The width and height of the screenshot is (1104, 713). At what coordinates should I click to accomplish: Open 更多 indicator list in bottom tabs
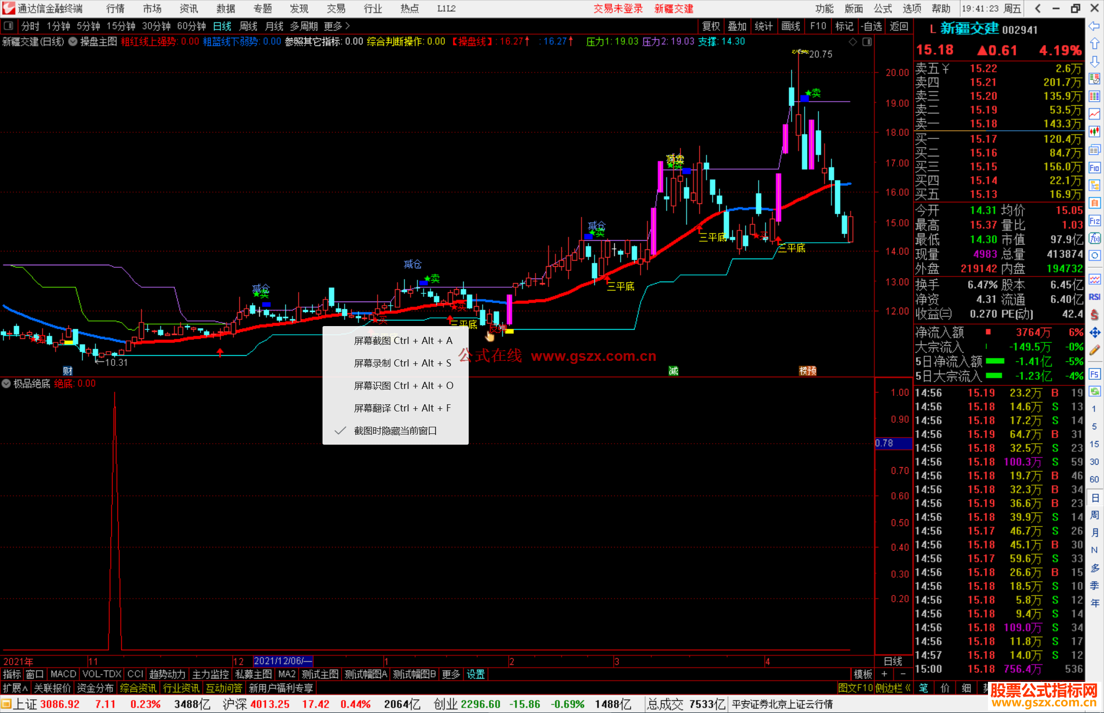pyautogui.click(x=450, y=674)
